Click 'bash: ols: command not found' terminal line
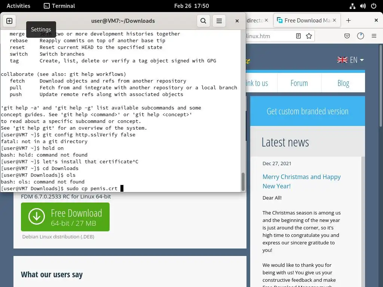This screenshot has height=287, width=383. click(x=43, y=182)
